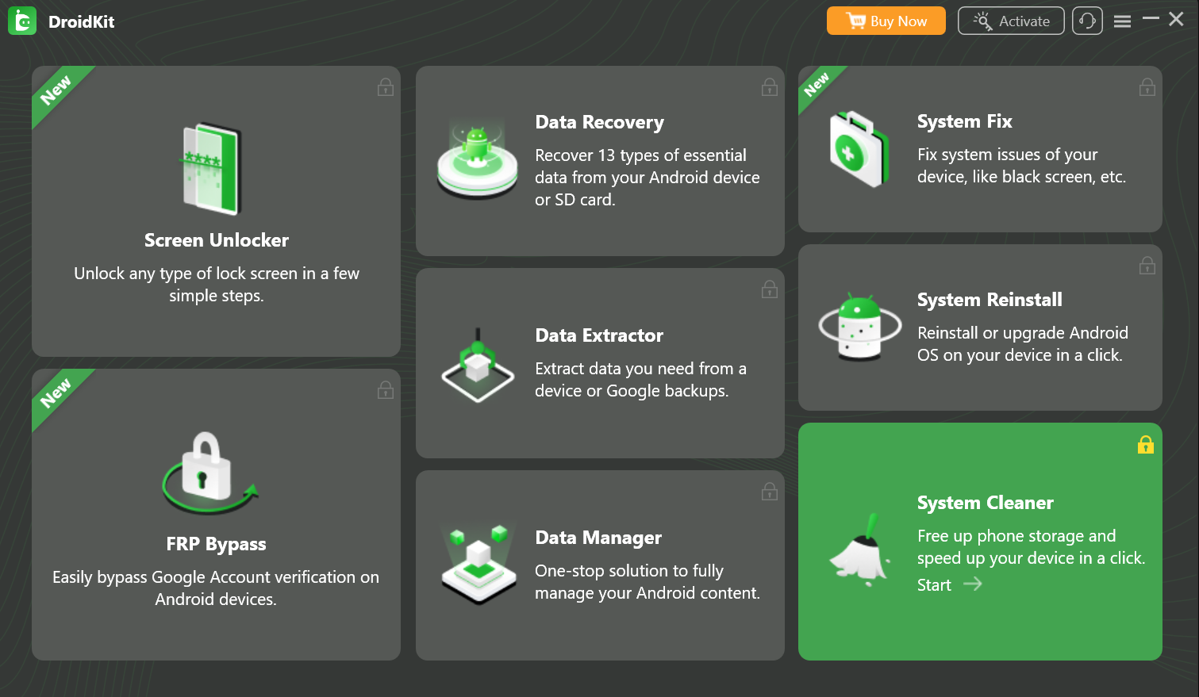Click 'Extract data you need' description
Image resolution: width=1199 pixels, height=697 pixels.
(640, 380)
